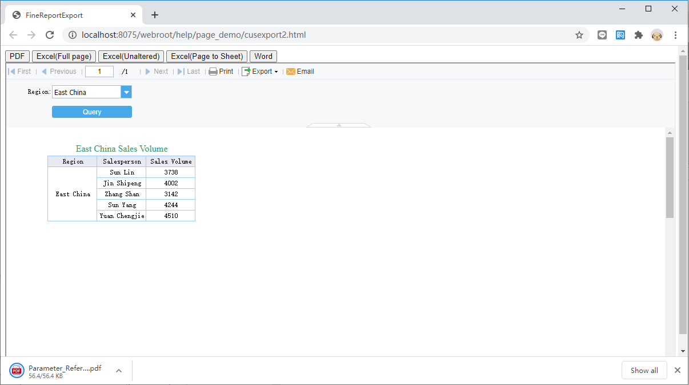Open the downloaded PDF options chevron
This screenshot has height=385, width=689.
pyautogui.click(x=119, y=371)
